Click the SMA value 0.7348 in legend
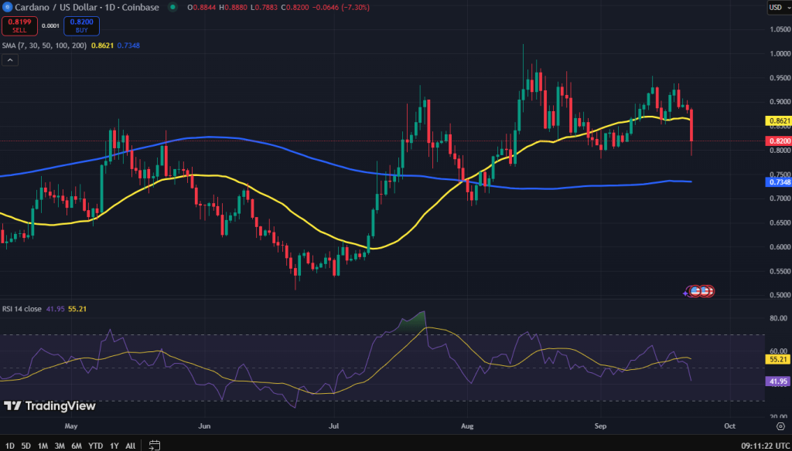792x451 pixels. coord(128,46)
